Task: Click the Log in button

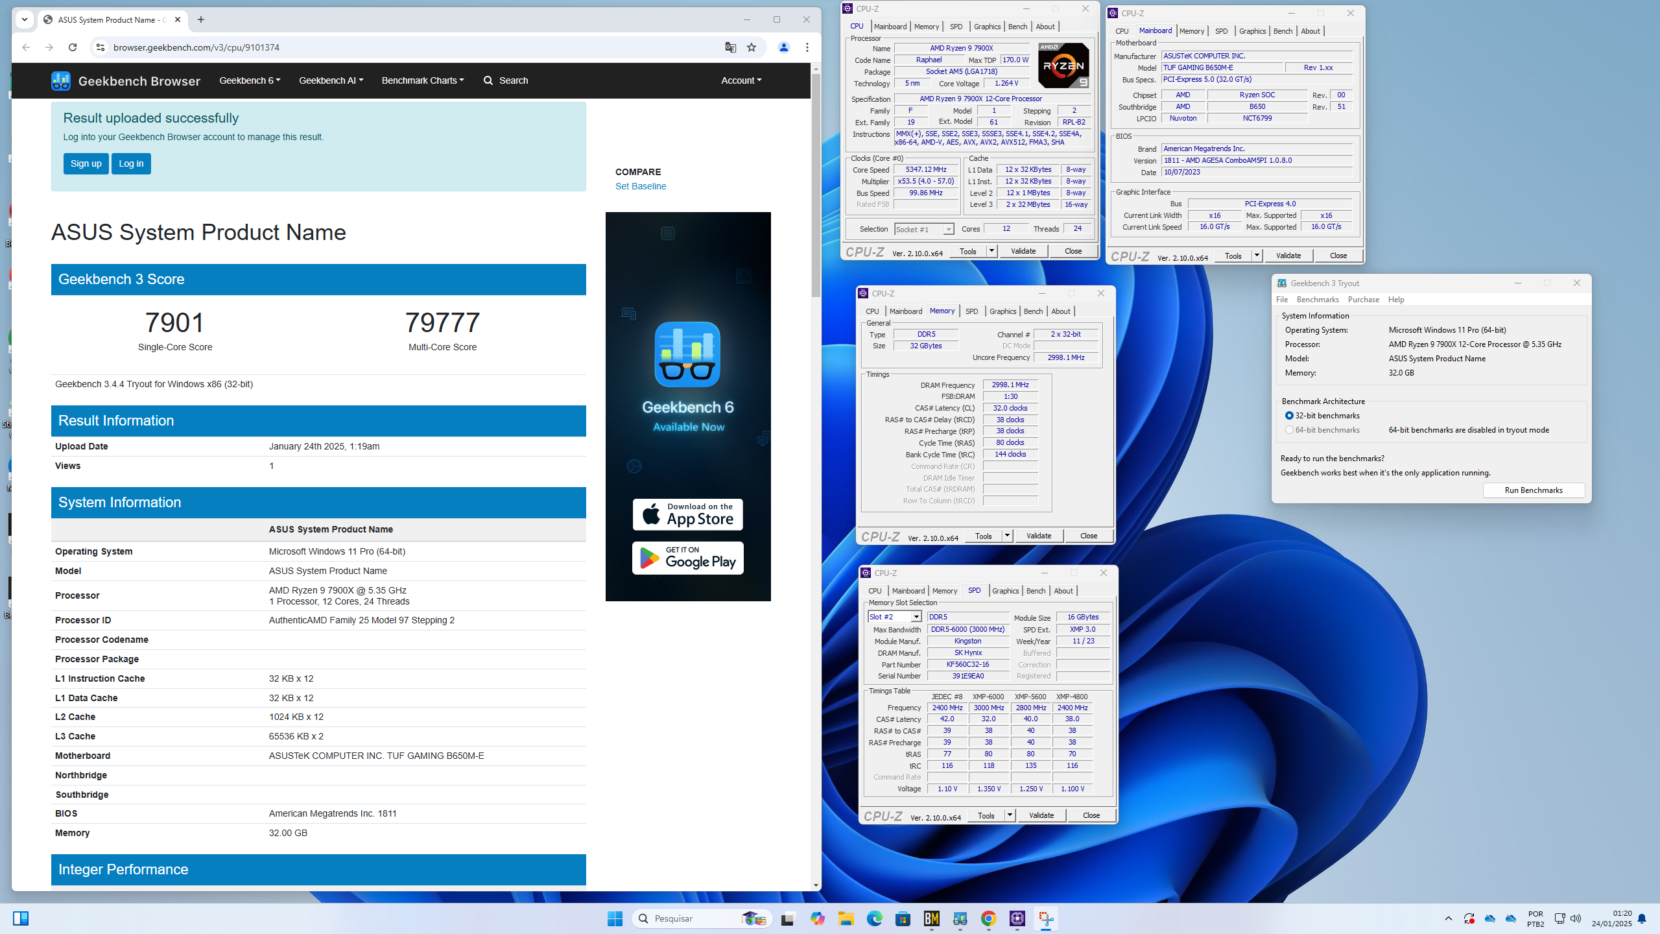Action: pyautogui.click(x=131, y=163)
